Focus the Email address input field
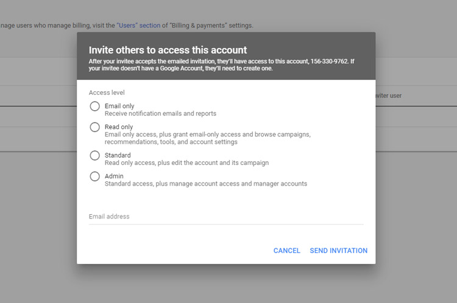 tap(226, 217)
